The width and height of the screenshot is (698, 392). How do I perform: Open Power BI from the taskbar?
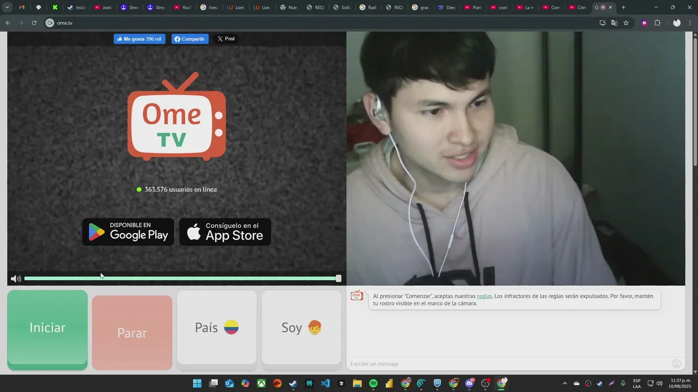tap(389, 383)
